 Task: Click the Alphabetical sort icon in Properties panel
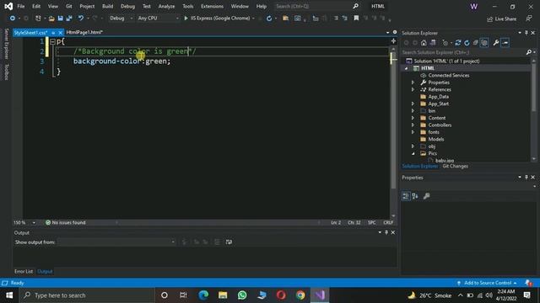tap(415, 196)
